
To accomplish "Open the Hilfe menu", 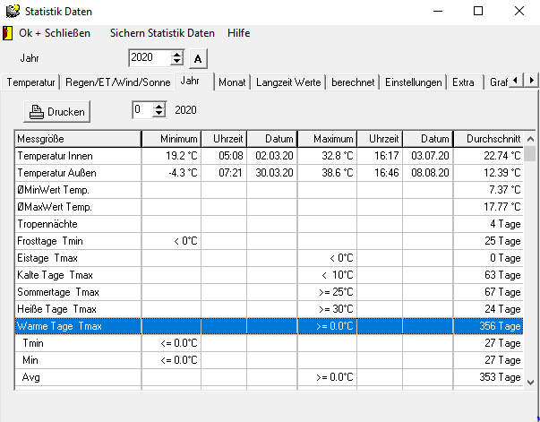I will pos(239,33).
